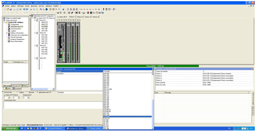Select the Documents panel tab
This screenshot has width=255, height=131.
coord(17,88)
